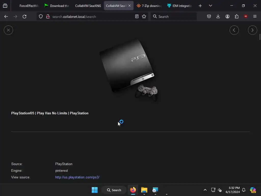The height and width of the screenshot is (196, 261).
Task: Close the image detail view
Action: pos(8,30)
